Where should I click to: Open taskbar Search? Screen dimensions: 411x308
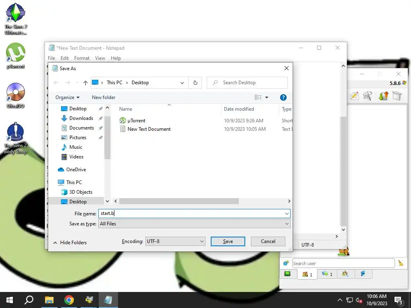pyautogui.click(x=29, y=300)
